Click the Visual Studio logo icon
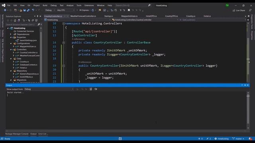The width and height of the screenshot is (255, 143). (4, 5)
